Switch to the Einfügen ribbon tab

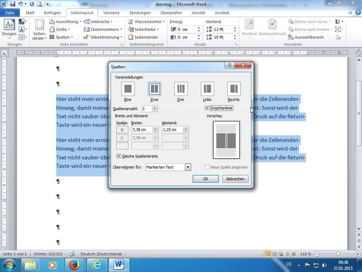[52, 13]
